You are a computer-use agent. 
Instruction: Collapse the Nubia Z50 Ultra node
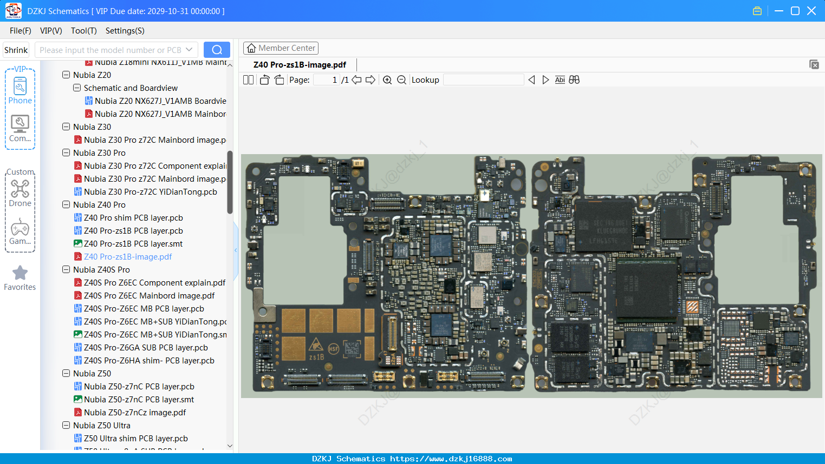click(x=66, y=426)
